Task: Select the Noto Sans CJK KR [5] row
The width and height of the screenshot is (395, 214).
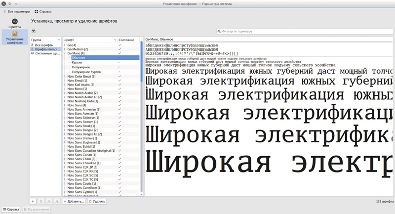Action: (101, 171)
